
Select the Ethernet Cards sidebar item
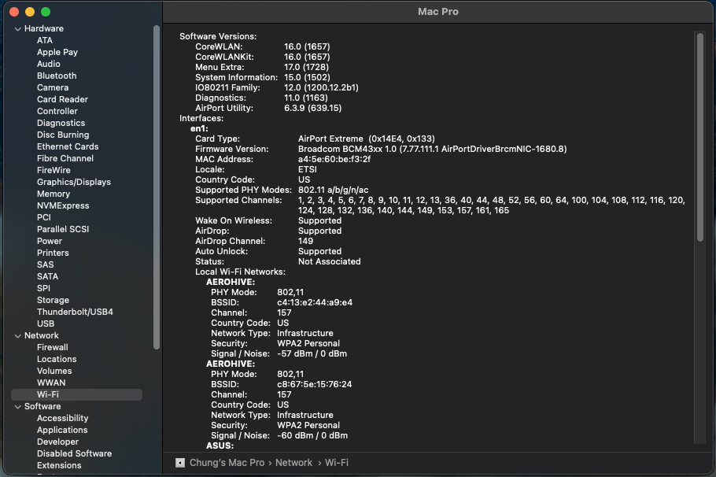(68, 146)
